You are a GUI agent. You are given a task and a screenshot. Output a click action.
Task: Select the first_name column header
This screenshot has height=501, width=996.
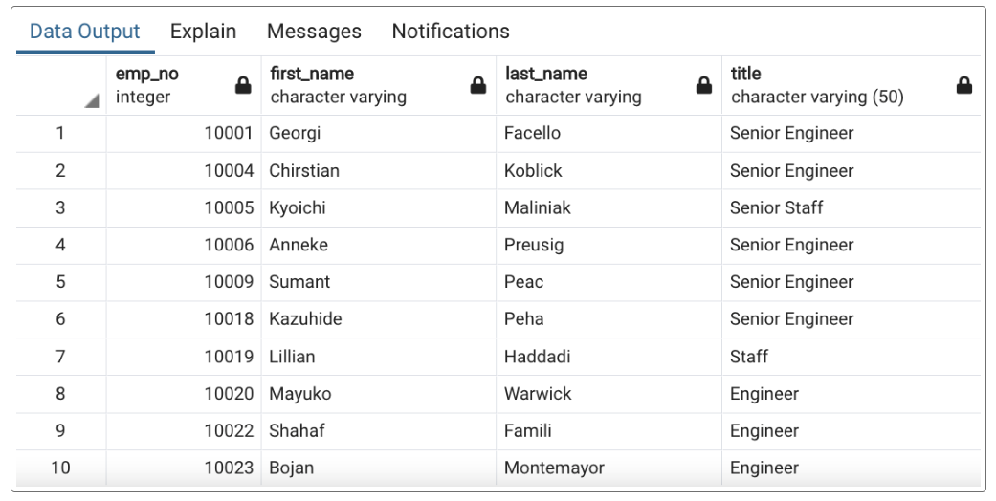(x=379, y=85)
